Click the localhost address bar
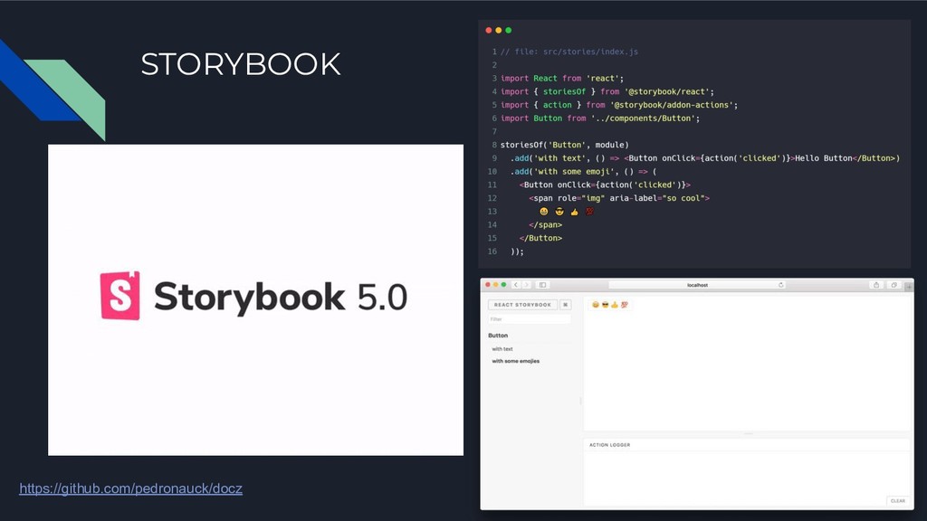 pyautogui.click(x=698, y=285)
